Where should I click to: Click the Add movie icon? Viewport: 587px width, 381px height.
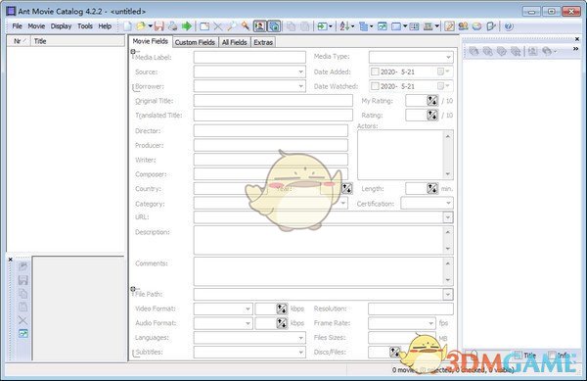(x=204, y=26)
